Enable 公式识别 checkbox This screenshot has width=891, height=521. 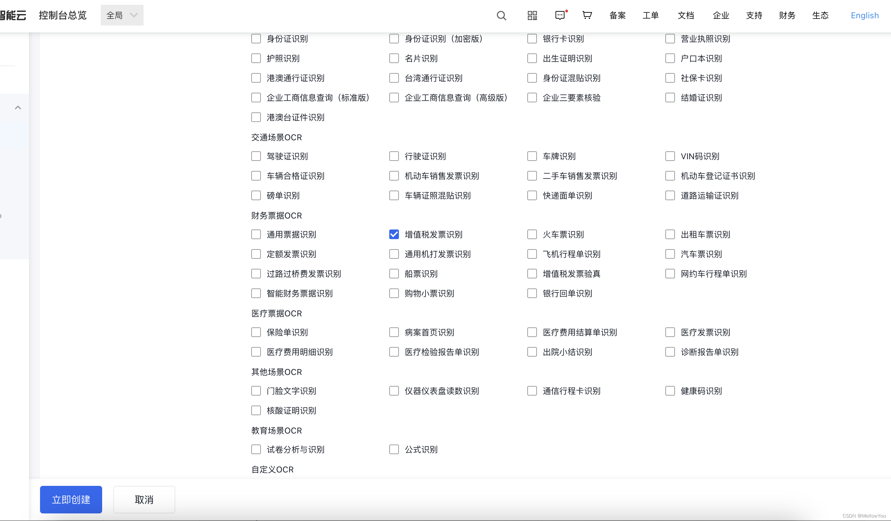[394, 449]
